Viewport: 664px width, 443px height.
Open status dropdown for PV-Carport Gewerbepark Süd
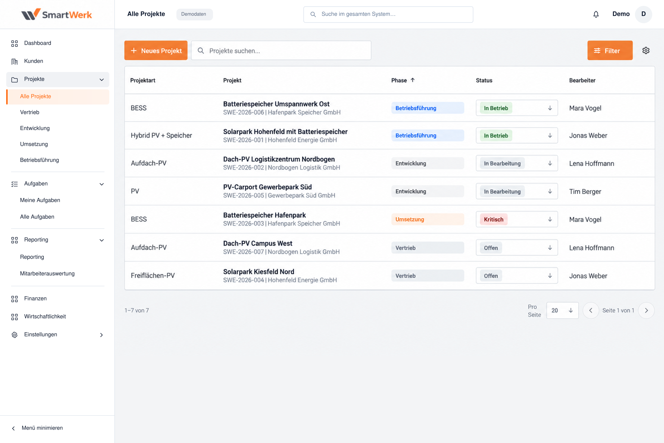(517, 191)
